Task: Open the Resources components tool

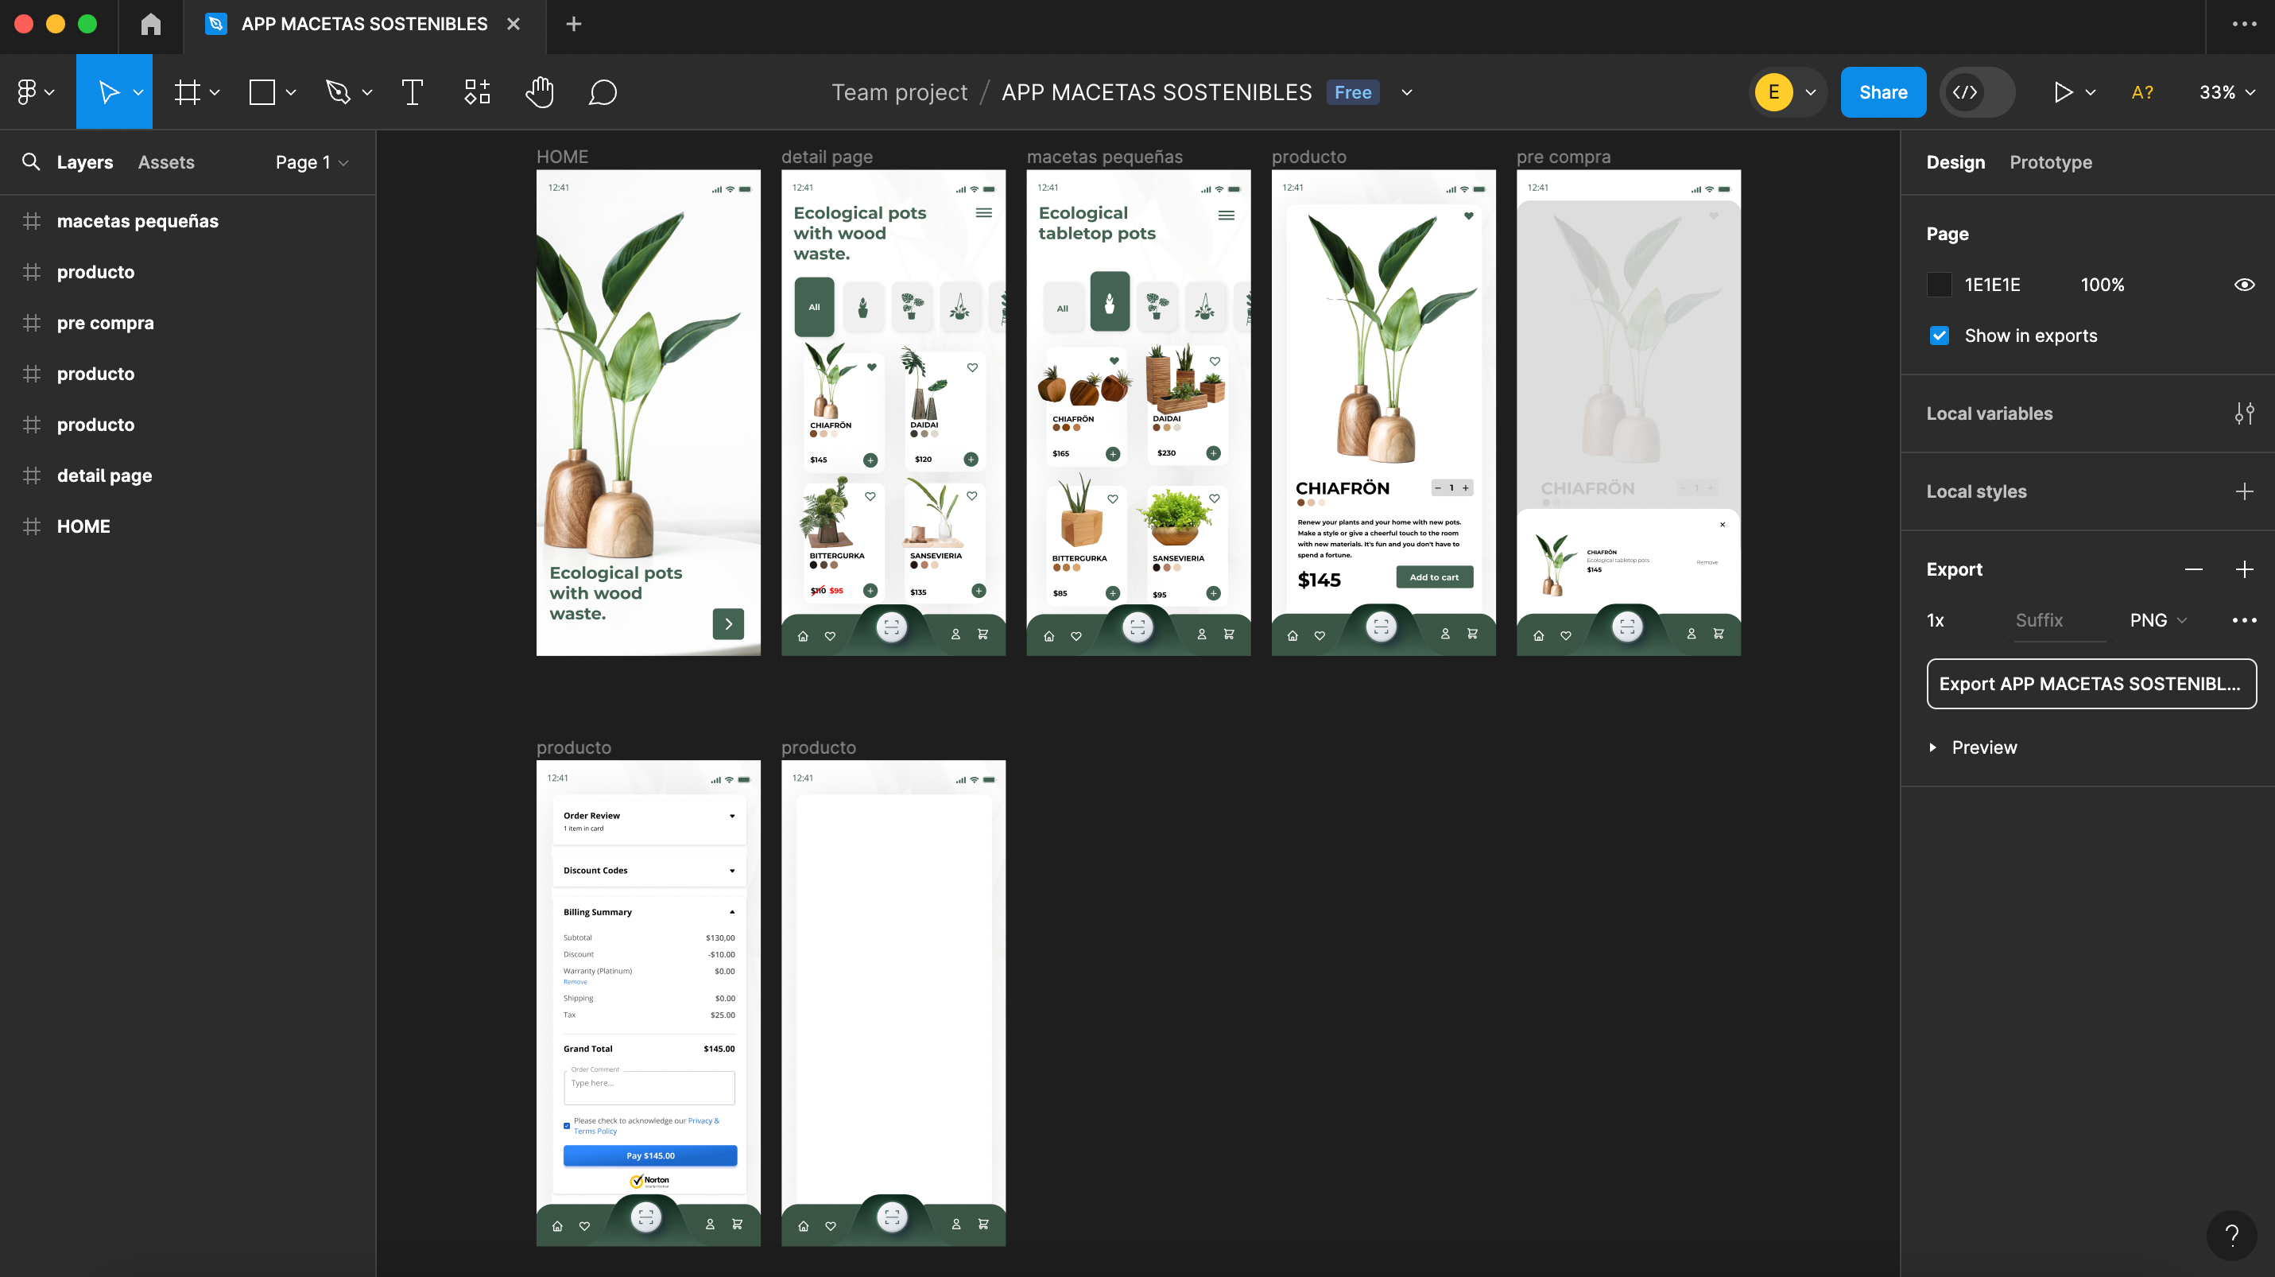Action: 477,92
